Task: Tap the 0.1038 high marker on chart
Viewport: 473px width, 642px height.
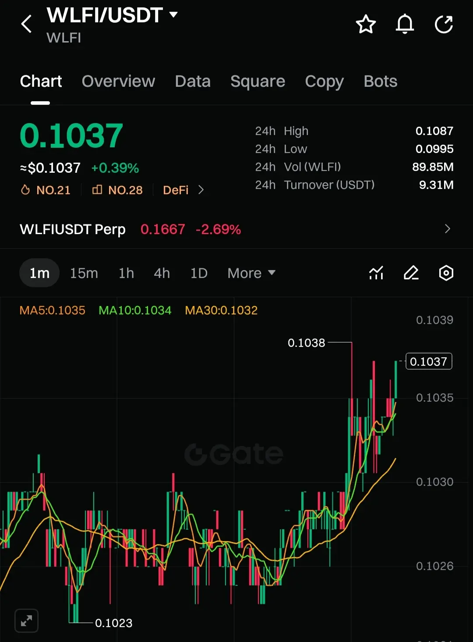Action: pyautogui.click(x=307, y=343)
